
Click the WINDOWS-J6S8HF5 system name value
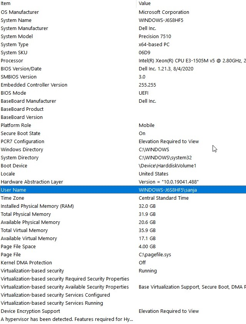(x=161, y=20)
